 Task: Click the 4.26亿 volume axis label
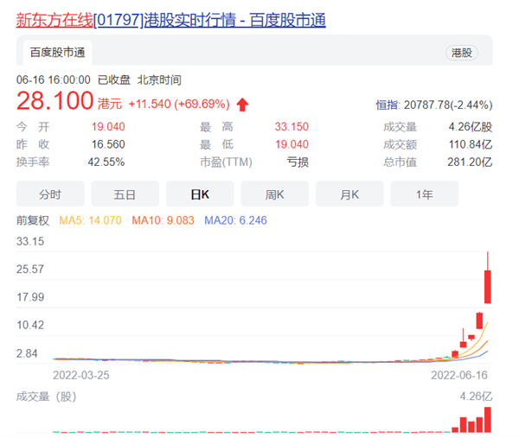click(x=476, y=397)
